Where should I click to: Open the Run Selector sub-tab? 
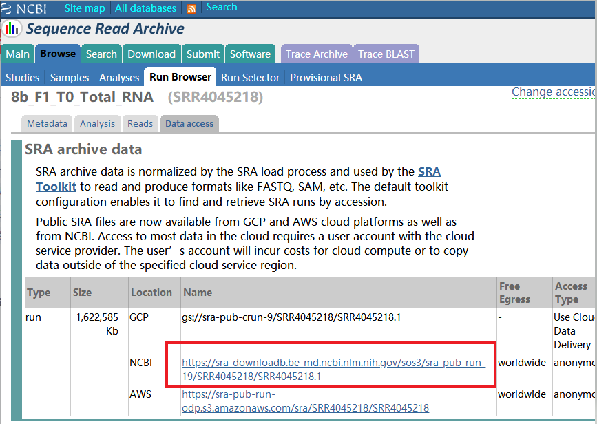(251, 77)
